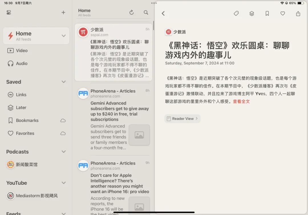Favorite the article with the heart icon
The height and width of the screenshot is (215, 308).
click(283, 13)
